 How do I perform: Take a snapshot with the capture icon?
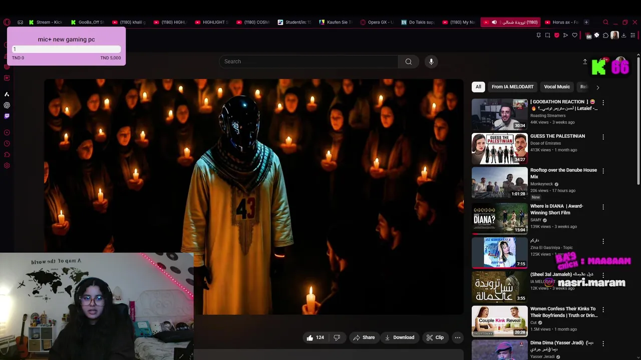(x=547, y=35)
